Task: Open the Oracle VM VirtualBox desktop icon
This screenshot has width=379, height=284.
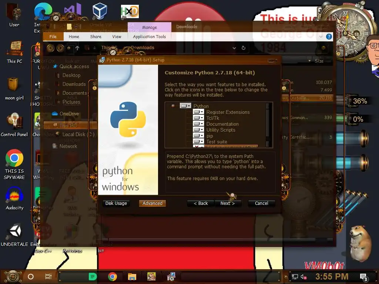Action: coord(100,11)
